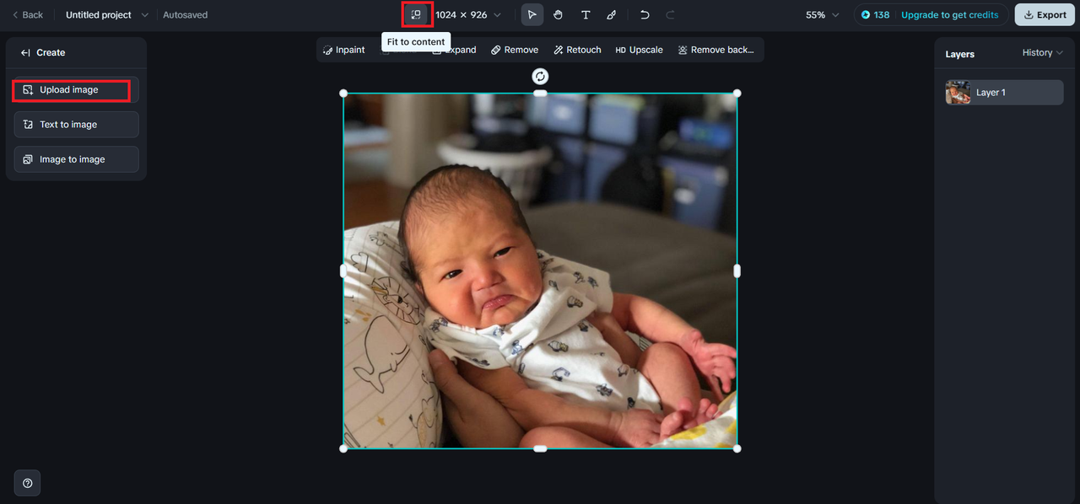Choose Text to image

[x=77, y=125]
